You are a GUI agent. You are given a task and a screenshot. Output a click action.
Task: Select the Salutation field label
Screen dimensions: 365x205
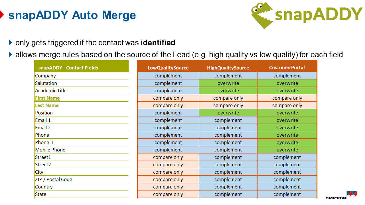pos(46,83)
